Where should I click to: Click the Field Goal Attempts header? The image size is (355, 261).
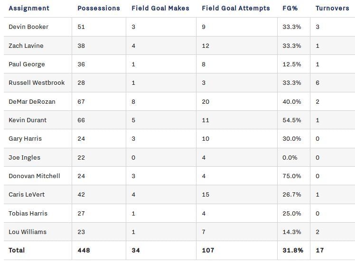(236, 8)
